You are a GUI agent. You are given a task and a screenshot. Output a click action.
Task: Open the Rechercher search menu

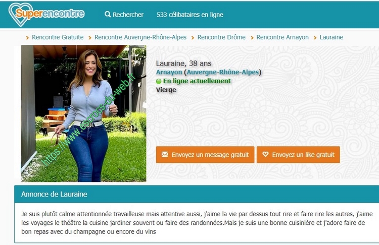pyautogui.click(x=124, y=15)
